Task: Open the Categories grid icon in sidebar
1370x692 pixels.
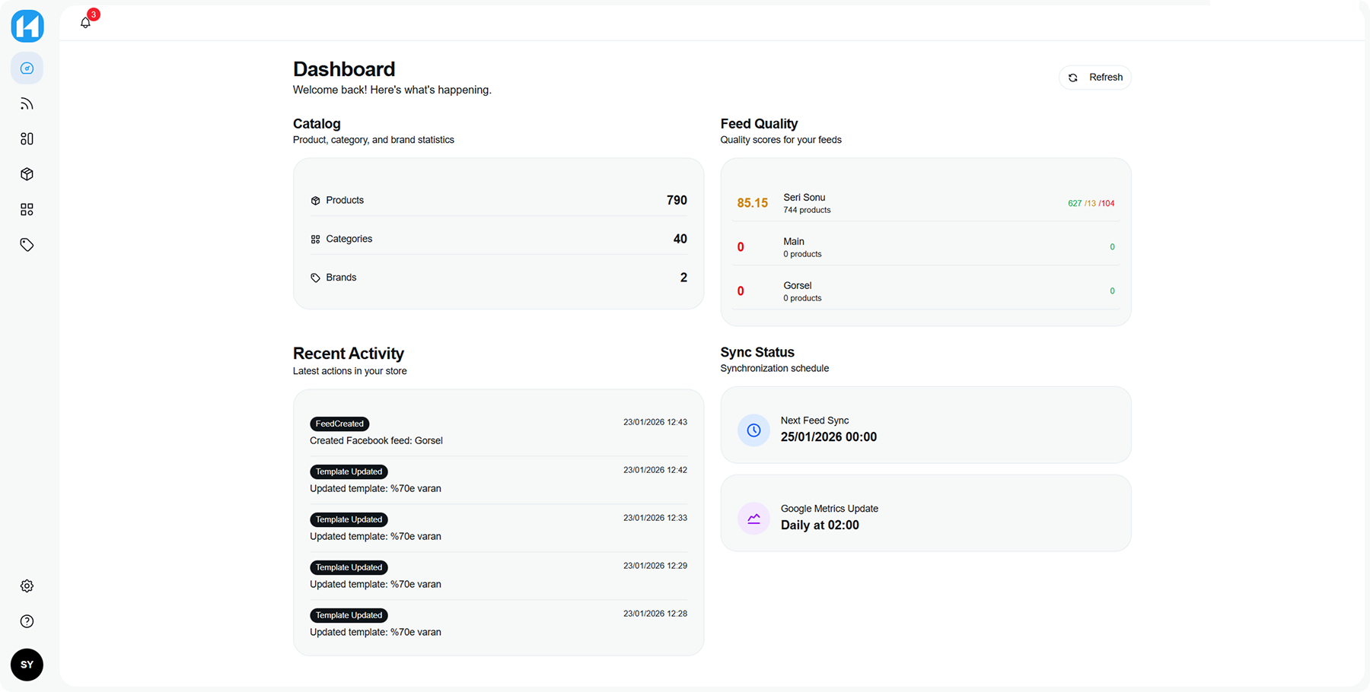Action: (27, 209)
